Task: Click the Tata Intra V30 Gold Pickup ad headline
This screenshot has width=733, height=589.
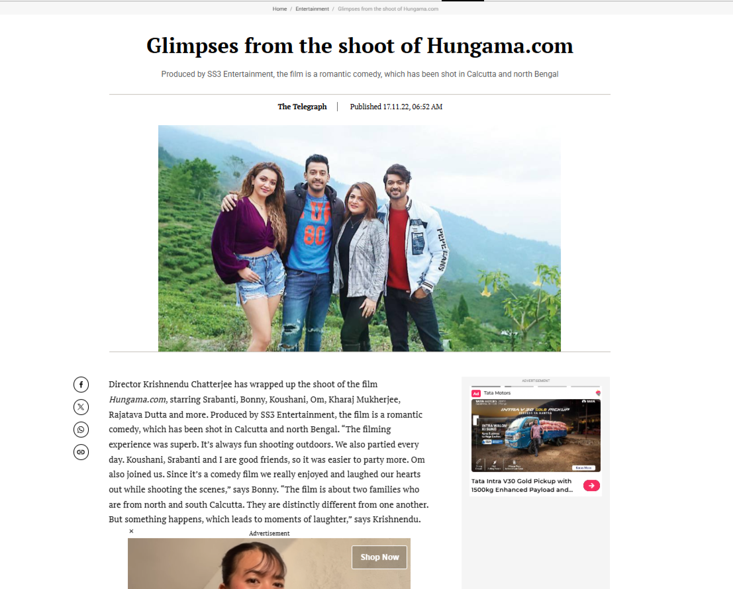Action: coord(522,485)
